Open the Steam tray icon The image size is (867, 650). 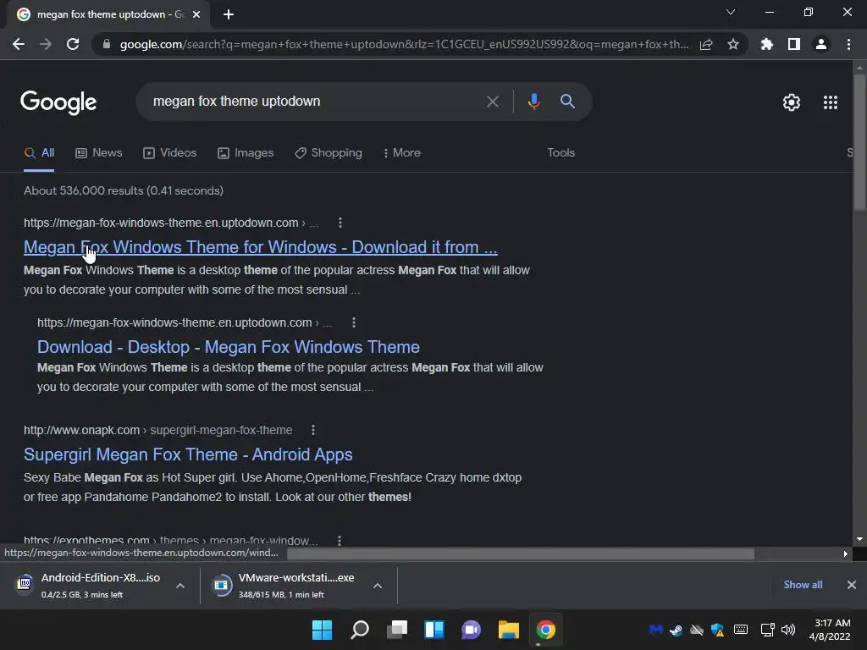click(676, 630)
